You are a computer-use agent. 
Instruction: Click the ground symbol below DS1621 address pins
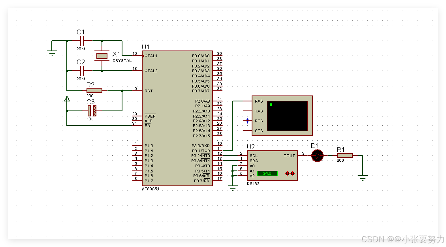point(233,187)
